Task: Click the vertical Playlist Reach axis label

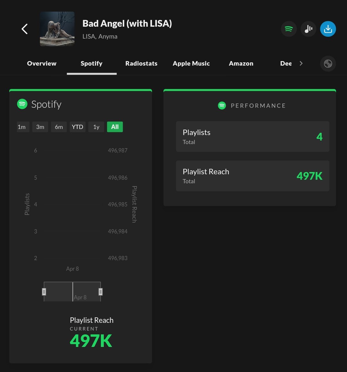Action: click(134, 204)
